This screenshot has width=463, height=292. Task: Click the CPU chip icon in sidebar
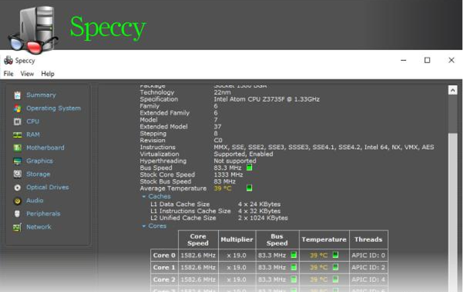click(18, 121)
